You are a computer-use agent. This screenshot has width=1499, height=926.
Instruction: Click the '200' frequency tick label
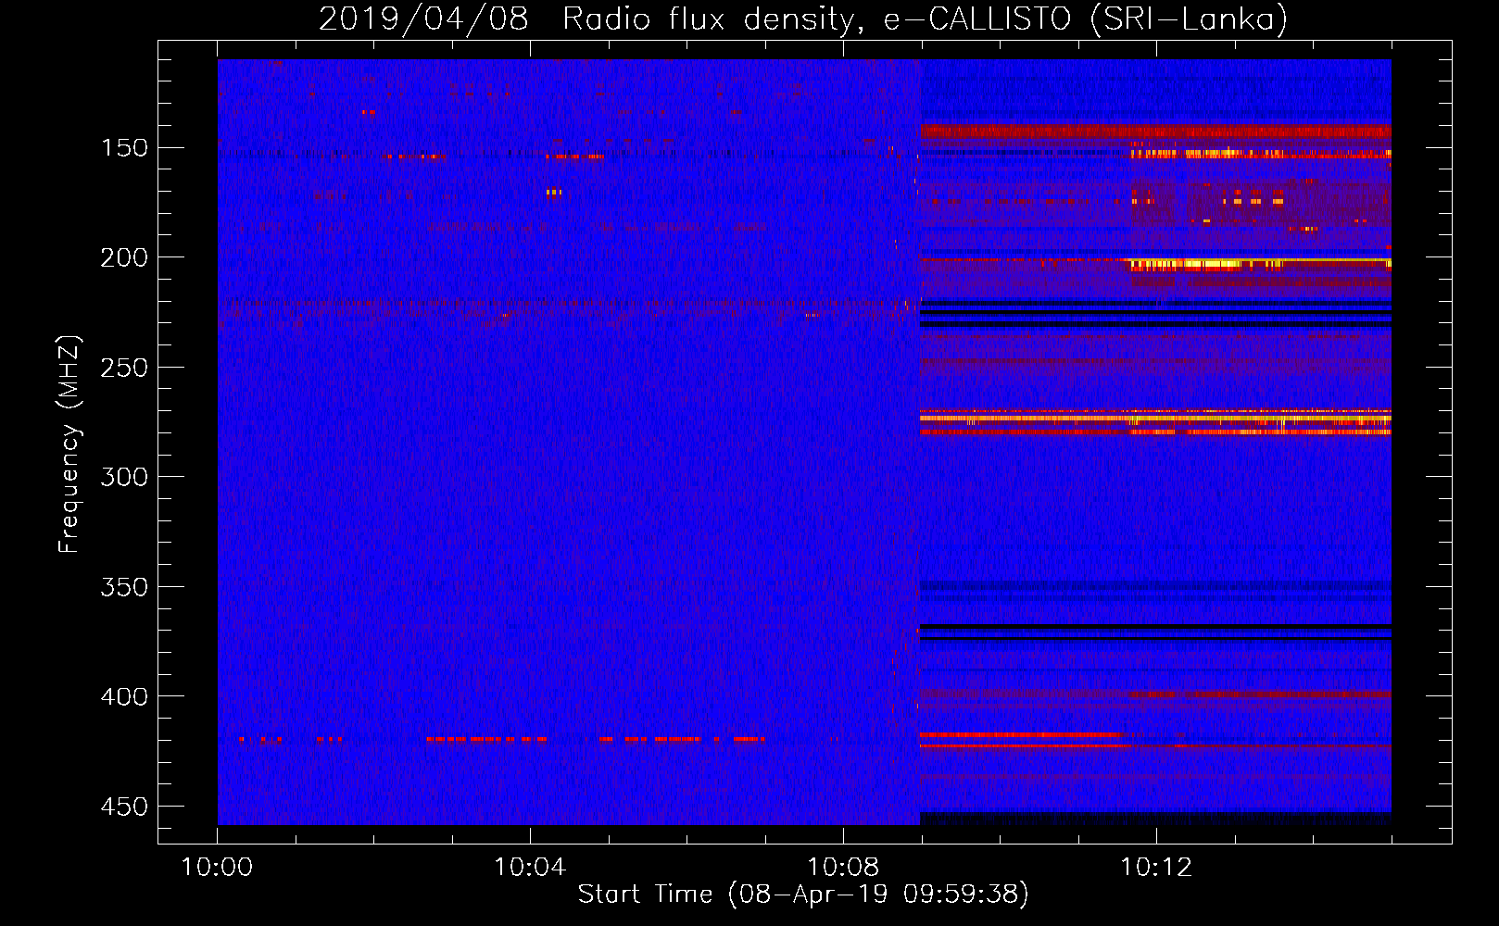[x=124, y=257]
